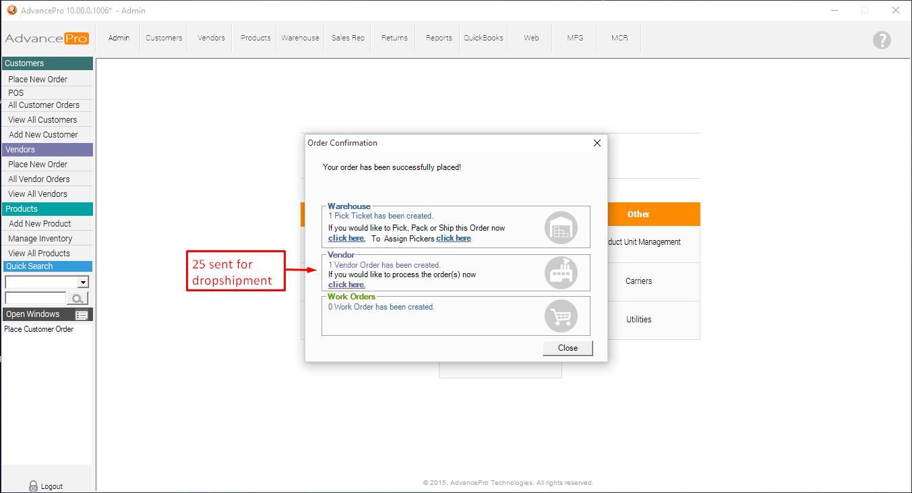Open All Customer Orders from the sidebar

[x=44, y=105]
